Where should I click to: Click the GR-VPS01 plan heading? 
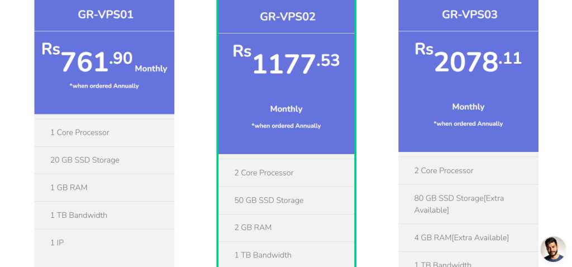pos(106,15)
